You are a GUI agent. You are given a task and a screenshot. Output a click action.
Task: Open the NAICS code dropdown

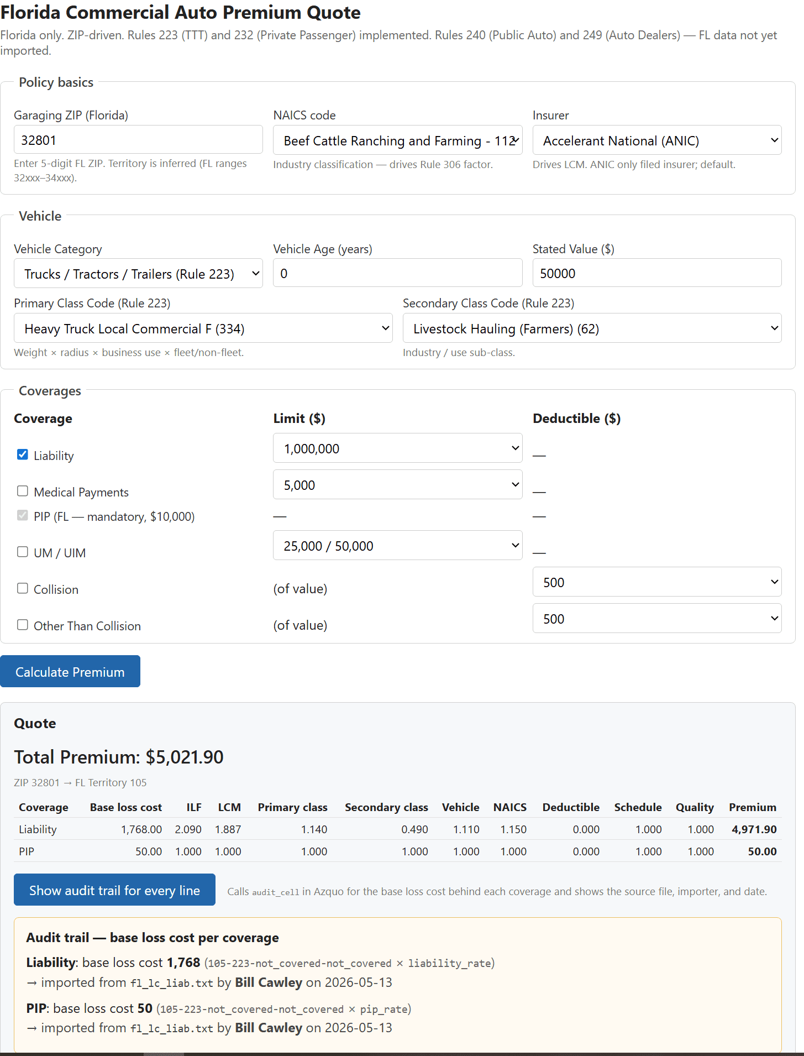(398, 140)
